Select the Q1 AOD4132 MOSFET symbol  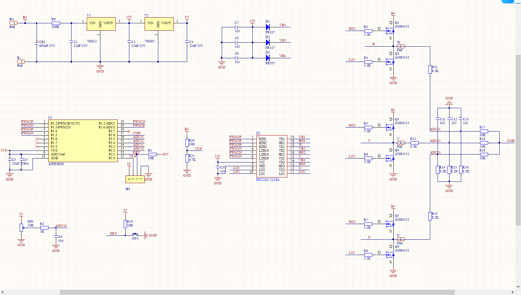pos(390,31)
